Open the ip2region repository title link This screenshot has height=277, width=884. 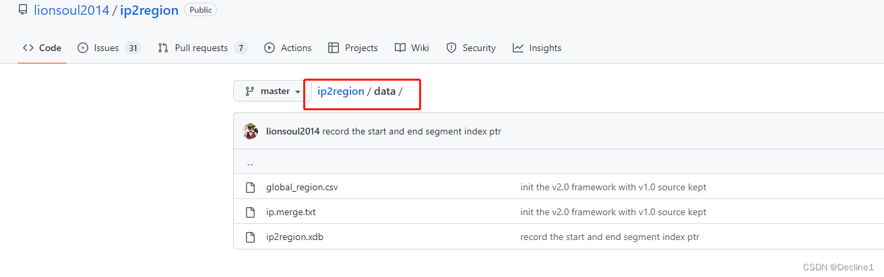[150, 11]
